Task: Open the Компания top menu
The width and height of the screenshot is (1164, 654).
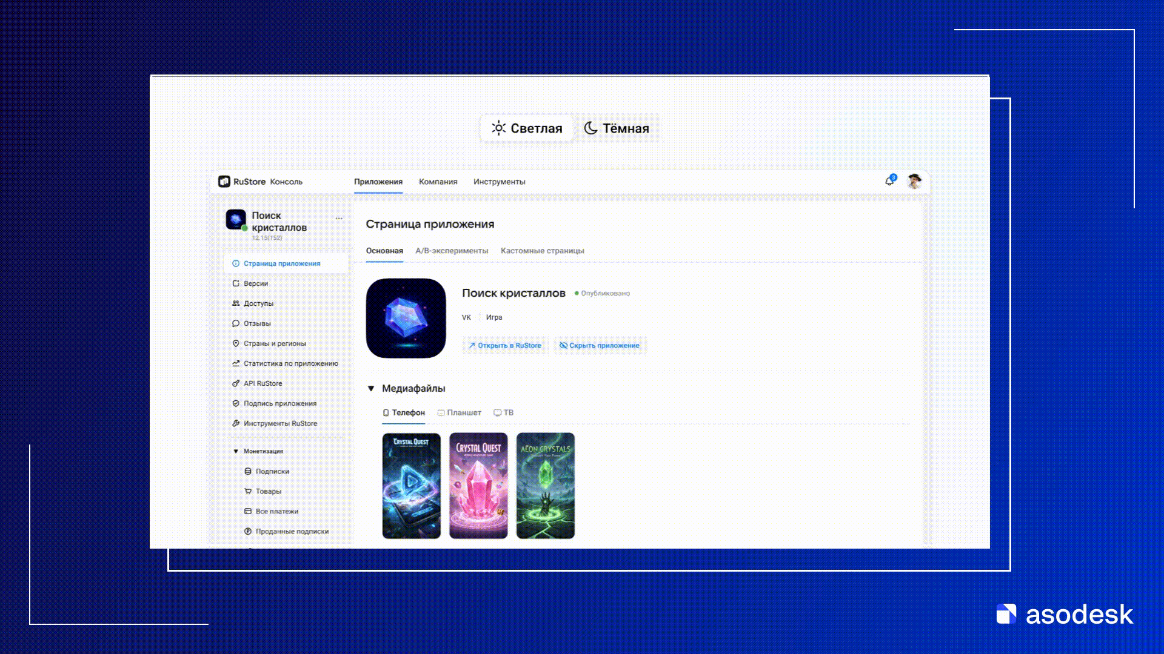Action: (438, 182)
